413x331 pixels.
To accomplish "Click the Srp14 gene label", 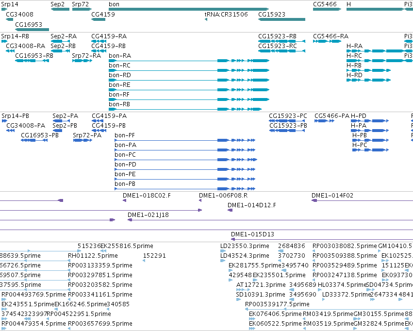I will (10, 4).
